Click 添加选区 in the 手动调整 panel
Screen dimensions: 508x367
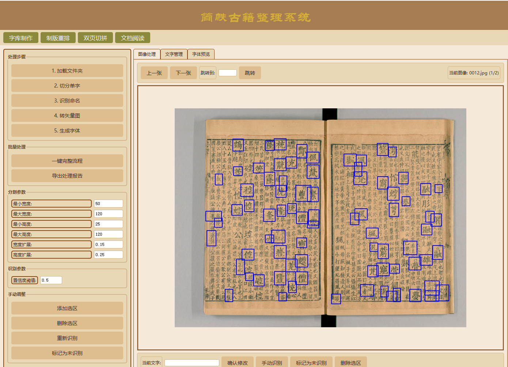67,308
